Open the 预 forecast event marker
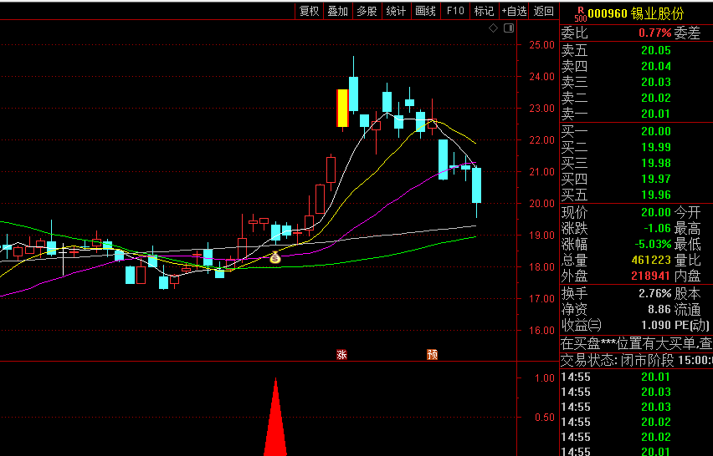713x456 pixels. coord(432,354)
